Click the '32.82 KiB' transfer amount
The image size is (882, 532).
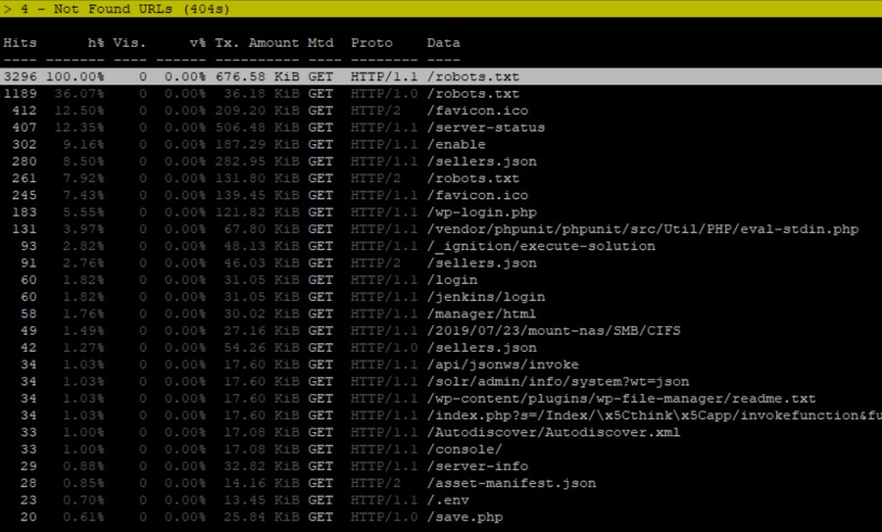point(261,465)
